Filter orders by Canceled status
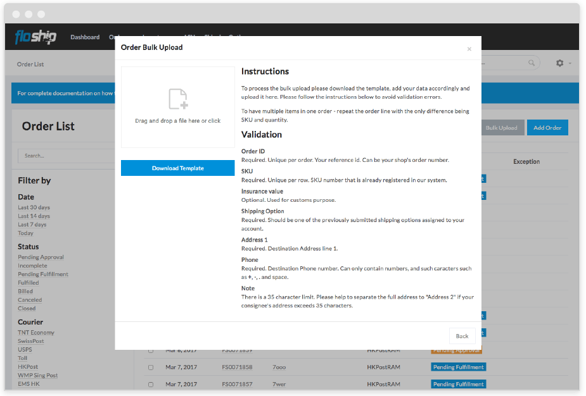This screenshot has height=396, width=586. click(30, 300)
